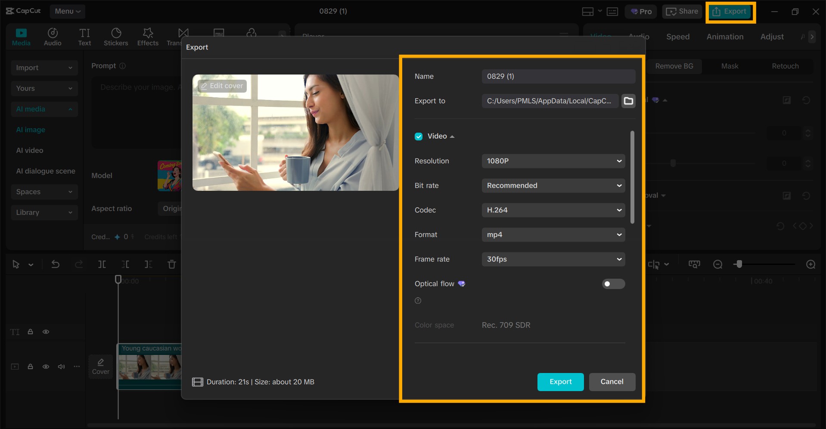The image size is (826, 429).
Task: Click the Name field showing 0829 (1)
Action: [558, 76]
